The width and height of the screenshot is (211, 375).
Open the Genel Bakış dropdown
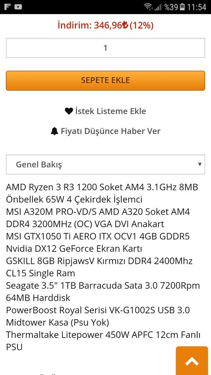pos(105,164)
